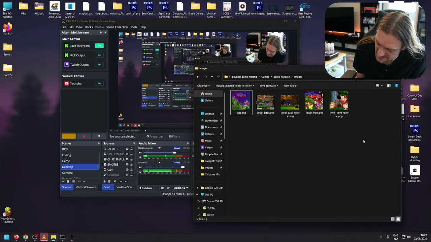Open Give access to dropdown
431x242 pixels.
click(269, 86)
